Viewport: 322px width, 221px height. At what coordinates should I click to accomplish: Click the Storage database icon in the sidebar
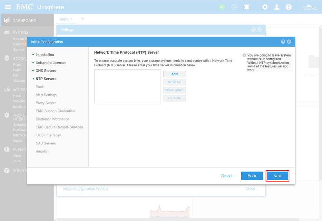(7, 58)
